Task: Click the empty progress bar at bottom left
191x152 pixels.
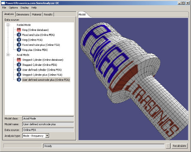Action: click(x=23, y=146)
